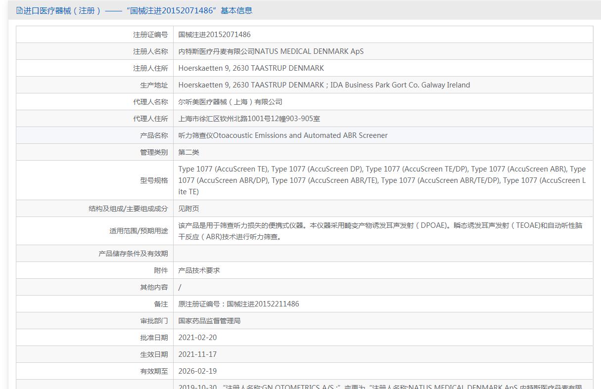
Task: Click the 审批部门 label
Action: (x=154, y=321)
